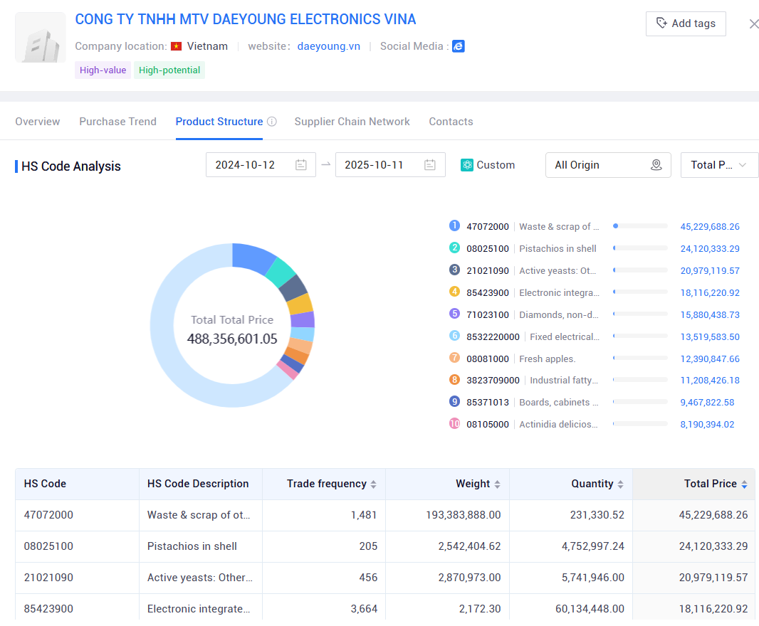
Task: Click the High-potential tag
Action: coord(169,70)
